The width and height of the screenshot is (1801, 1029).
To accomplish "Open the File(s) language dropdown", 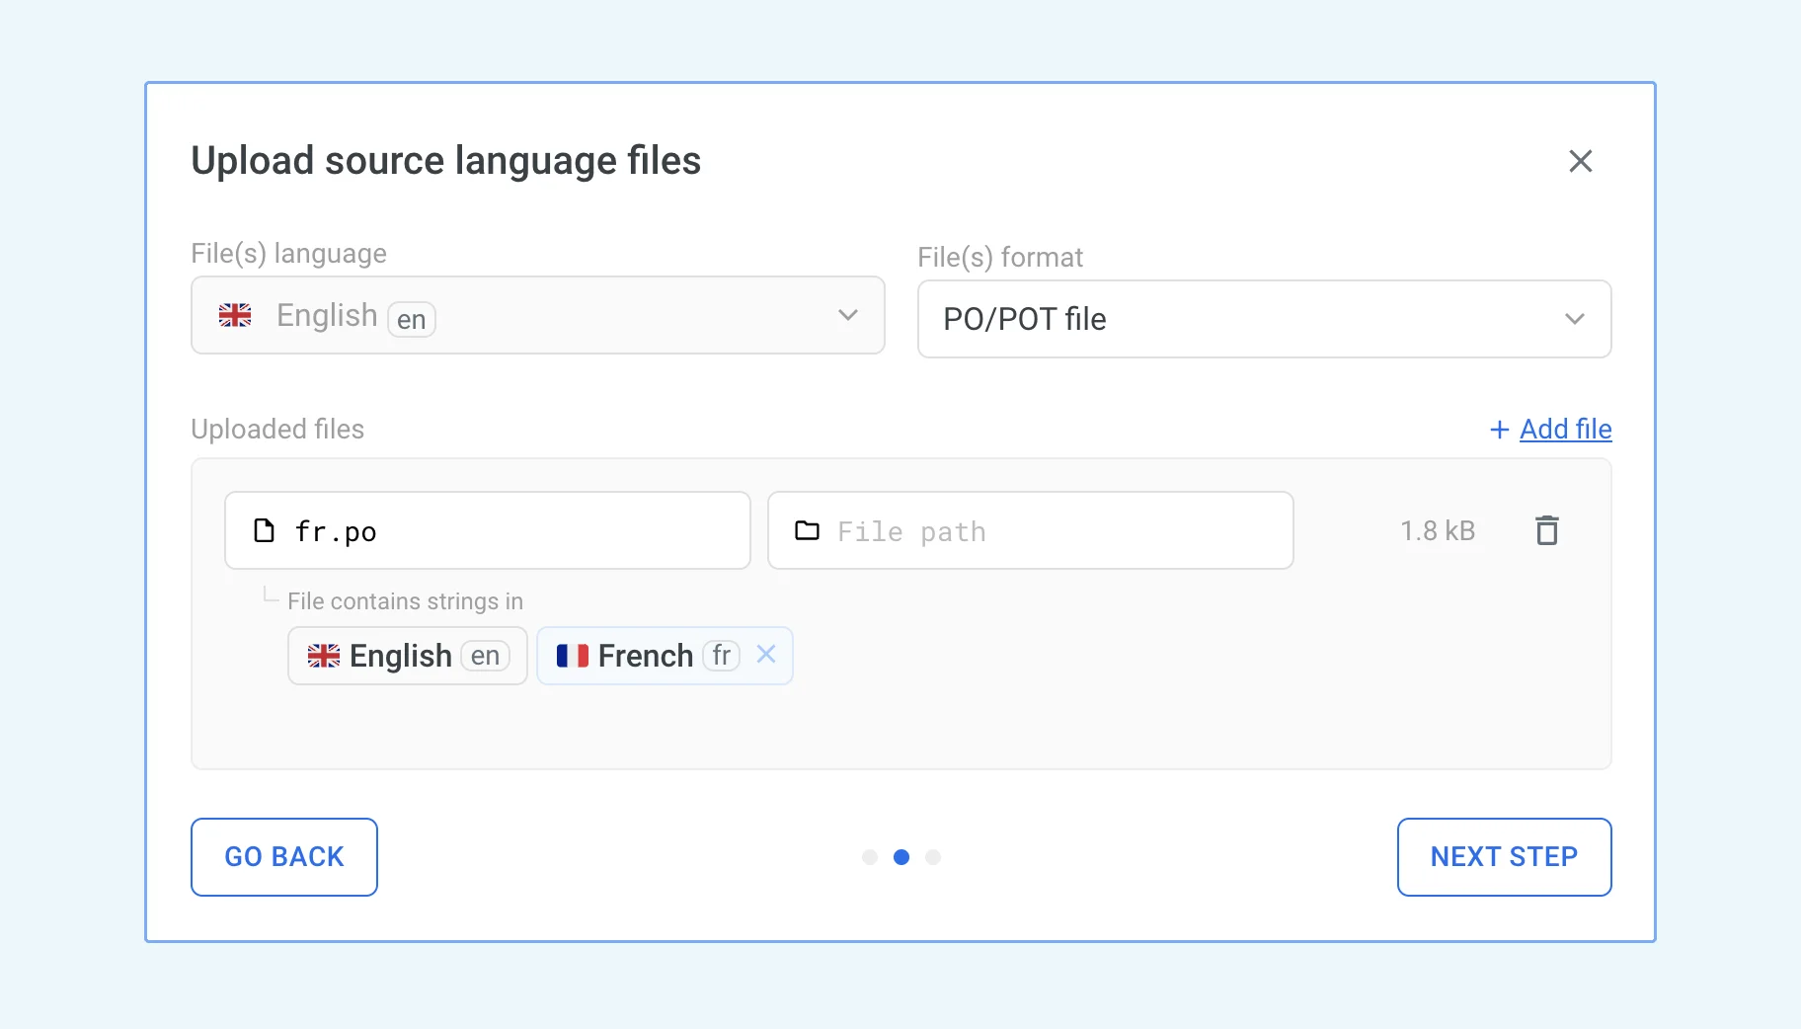I will (x=537, y=315).
